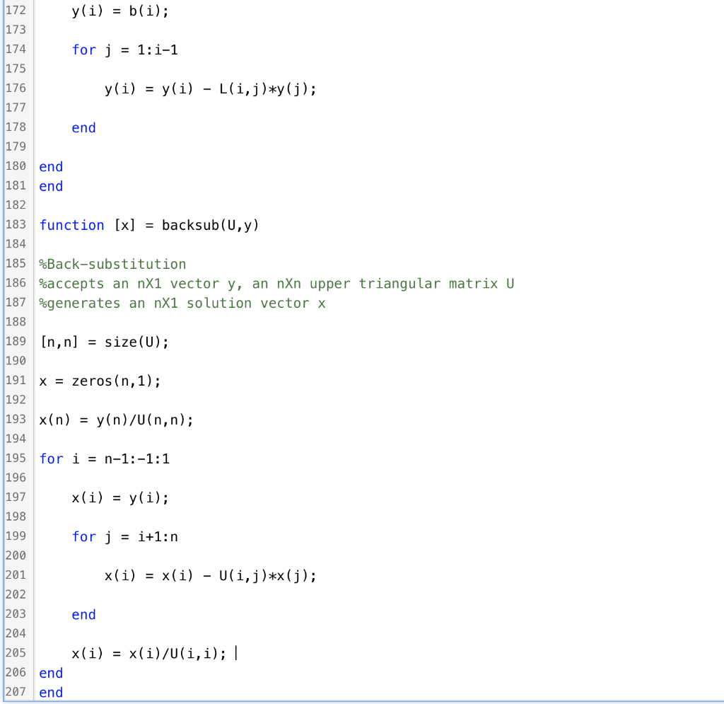The height and width of the screenshot is (704, 724).
Task: Click line number 189 in the gutter
Action: tap(14, 341)
